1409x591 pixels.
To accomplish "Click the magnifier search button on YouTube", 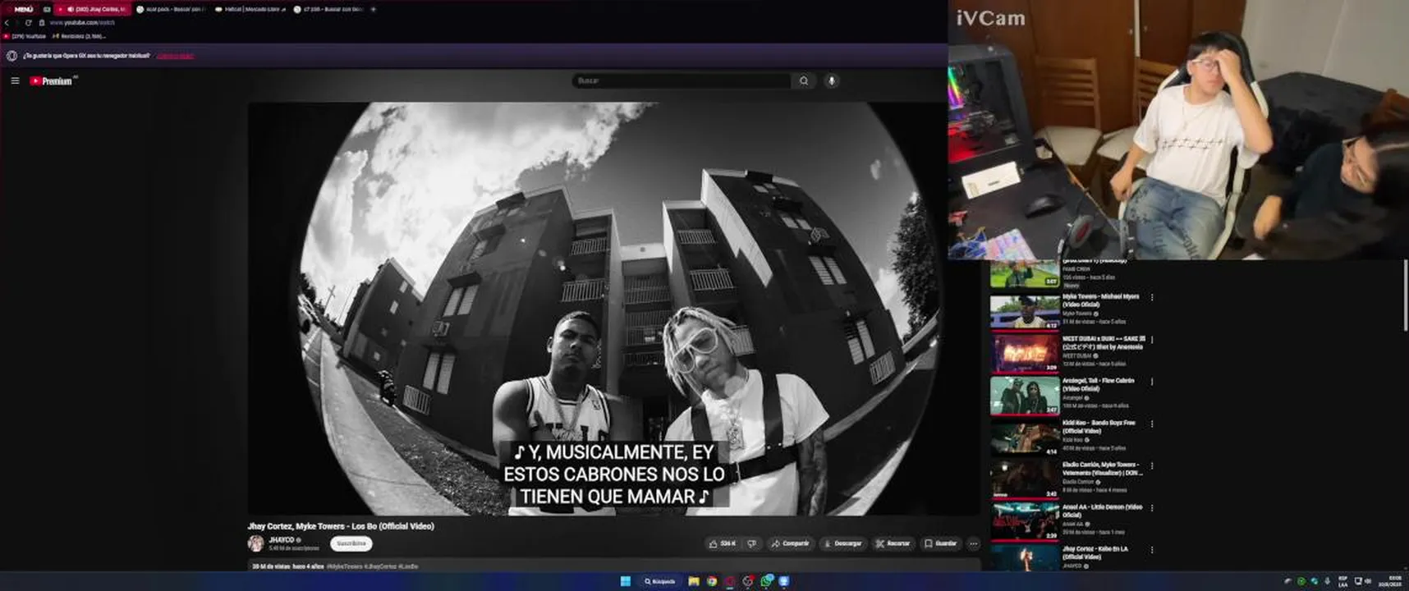I will [x=804, y=80].
